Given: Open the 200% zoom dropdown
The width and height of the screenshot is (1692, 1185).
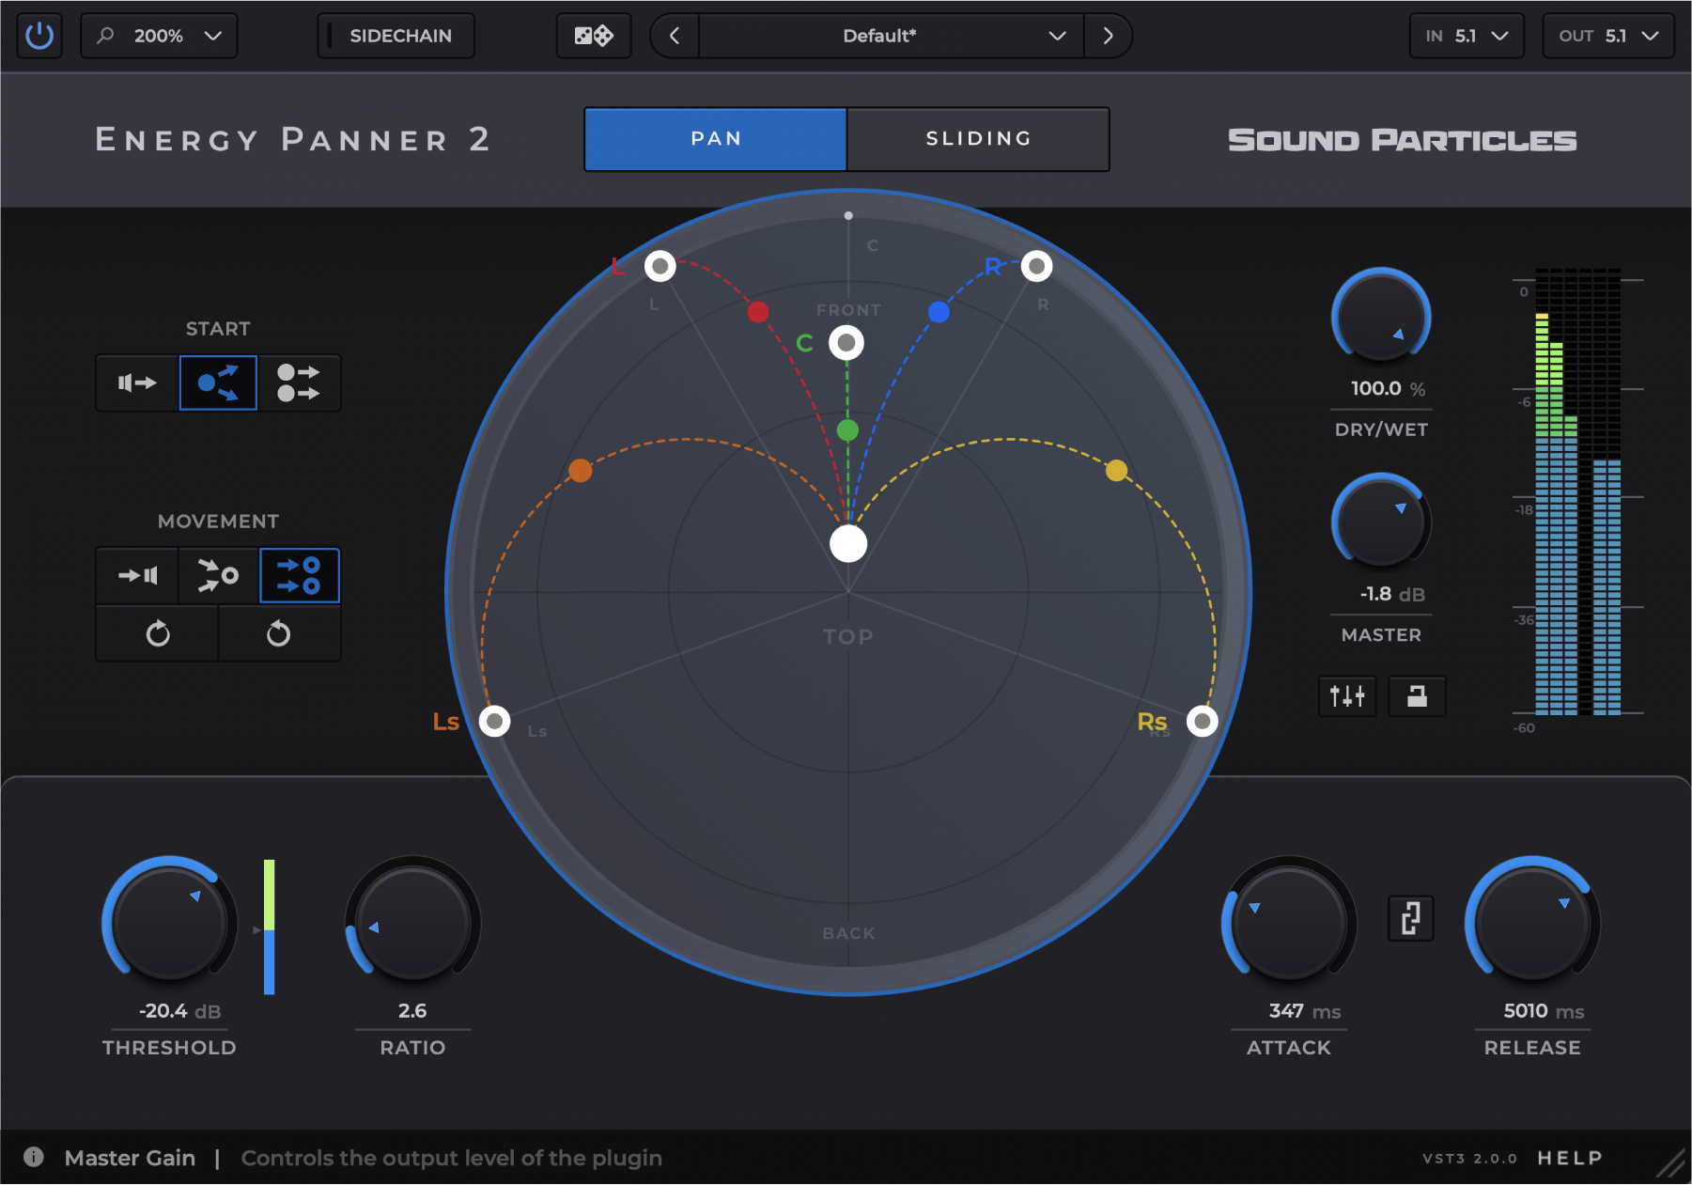Looking at the screenshot, I should point(159,36).
